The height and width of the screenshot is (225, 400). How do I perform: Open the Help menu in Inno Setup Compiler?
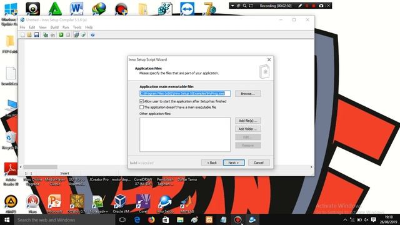[89, 27]
